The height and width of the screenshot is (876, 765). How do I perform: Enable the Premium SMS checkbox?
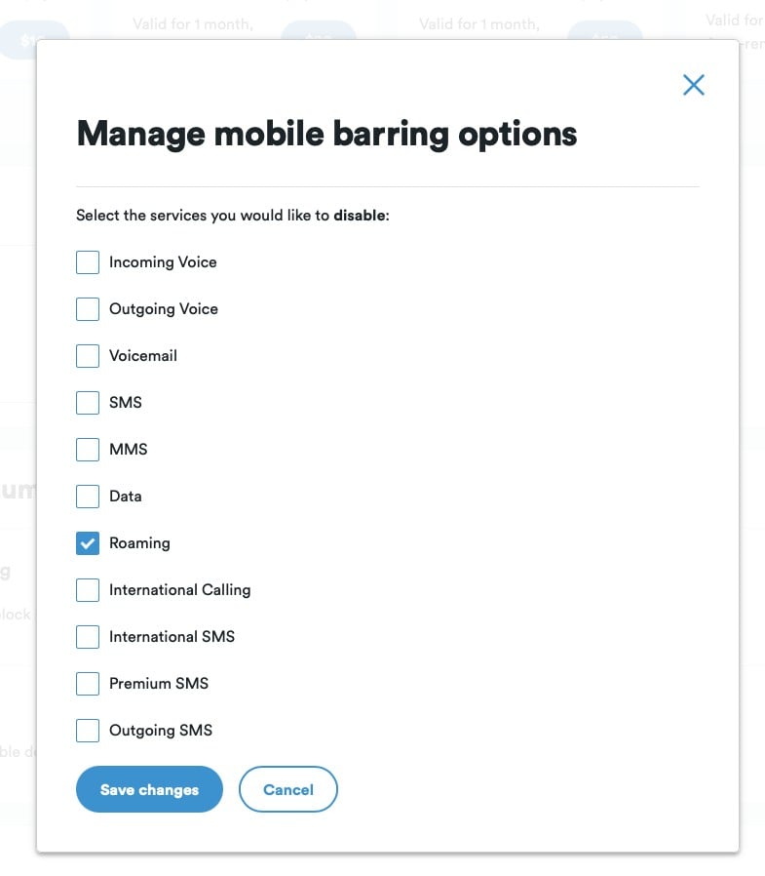[x=88, y=684]
